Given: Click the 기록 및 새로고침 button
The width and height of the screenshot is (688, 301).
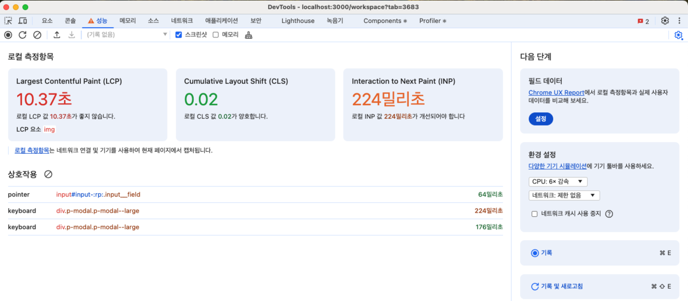Looking at the screenshot, I should click(x=601, y=286).
